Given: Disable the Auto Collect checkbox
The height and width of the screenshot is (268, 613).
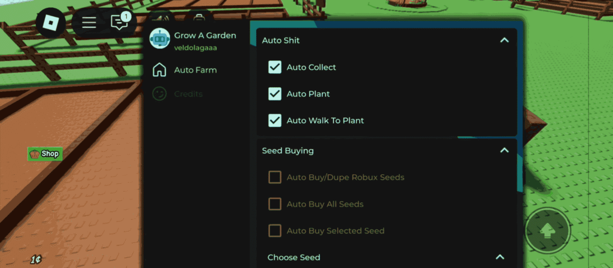Looking at the screenshot, I should (x=275, y=67).
